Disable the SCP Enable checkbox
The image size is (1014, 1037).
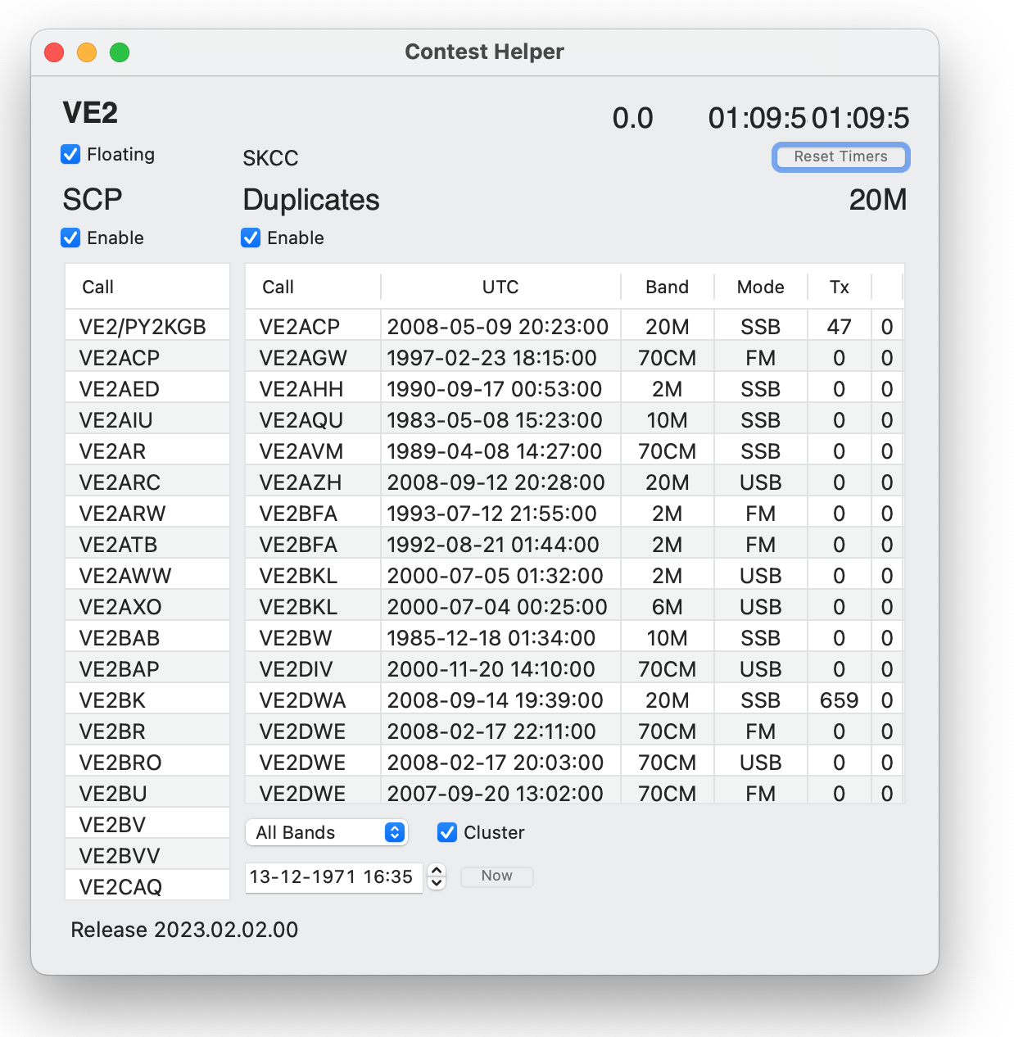coord(71,238)
